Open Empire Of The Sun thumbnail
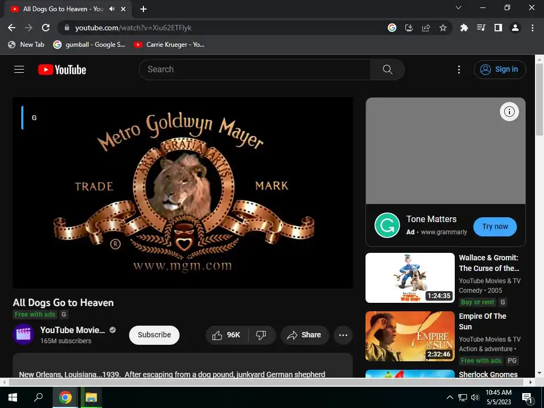Screen dimensions: 544x408 click(x=410, y=336)
